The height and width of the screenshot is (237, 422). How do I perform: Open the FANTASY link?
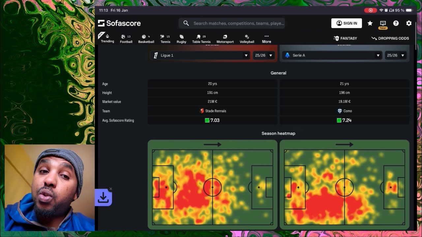pos(345,38)
